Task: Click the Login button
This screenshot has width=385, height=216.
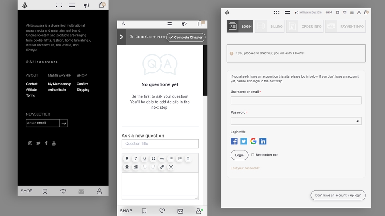Action: [x=239, y=155]
